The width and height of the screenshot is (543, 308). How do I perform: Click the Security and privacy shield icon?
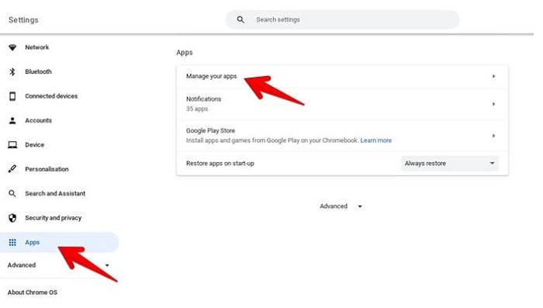[12, 218]
